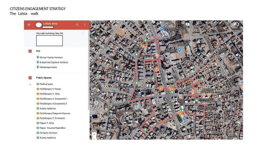Open the three-dot more options menu
267x150 pixels.
(85, 25)
